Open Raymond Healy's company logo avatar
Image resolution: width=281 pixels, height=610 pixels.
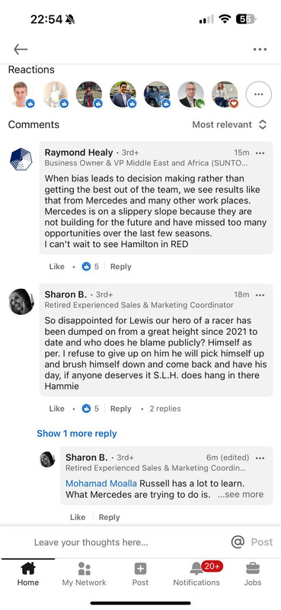pos(21,159)
